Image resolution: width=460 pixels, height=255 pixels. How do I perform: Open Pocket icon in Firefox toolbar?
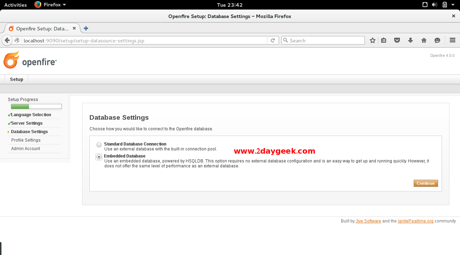397,41
